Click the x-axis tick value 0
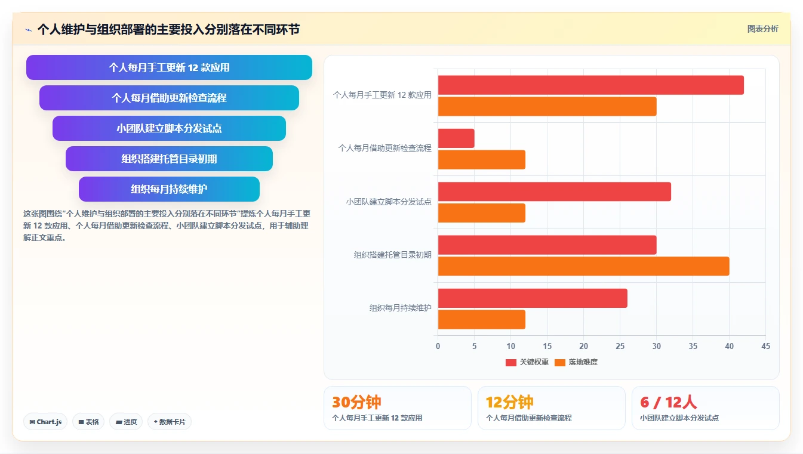This screenshot has width=803, height=454. coord(438,347)
